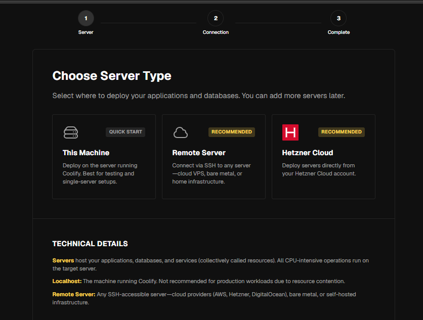
Task: Select the This Machine server option
Action: 104,157
